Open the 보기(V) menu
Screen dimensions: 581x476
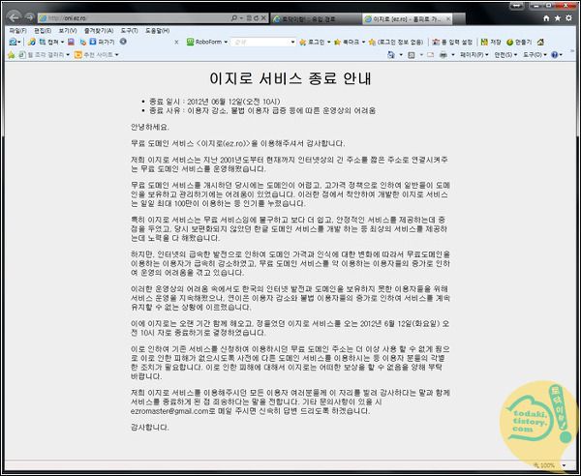click(68, 31)
